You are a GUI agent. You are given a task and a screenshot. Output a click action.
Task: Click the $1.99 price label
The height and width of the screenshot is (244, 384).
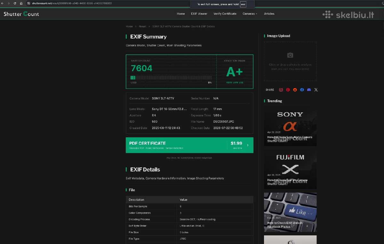pyautogui.click(x=236, y=143)
